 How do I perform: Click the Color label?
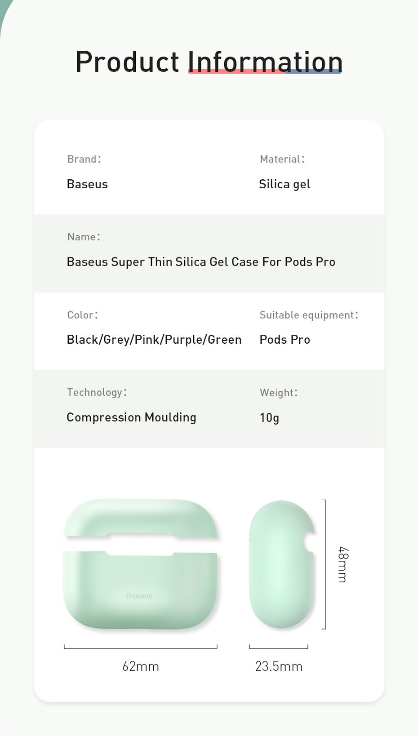pyautogui.click(x=82, y=315)
